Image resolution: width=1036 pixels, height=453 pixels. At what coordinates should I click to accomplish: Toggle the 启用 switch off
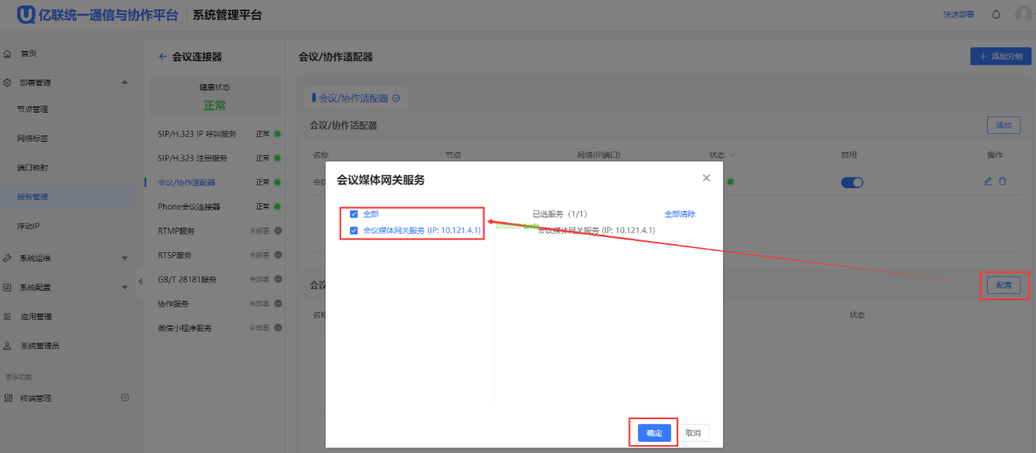coord(852,182)
